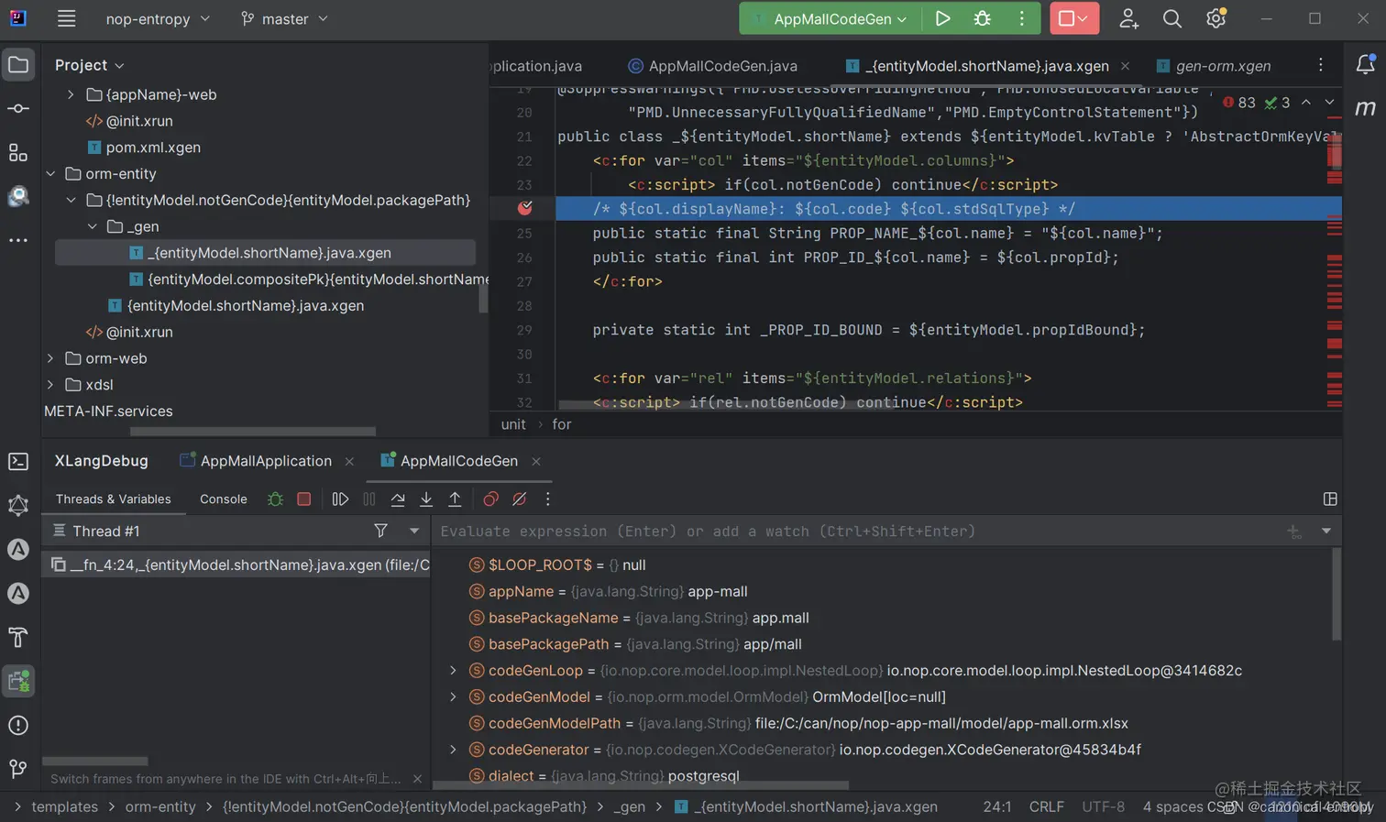Run AppMallCodeGen with the play button
Viewport: 1386px width, 822px height.
coord(942,18)
